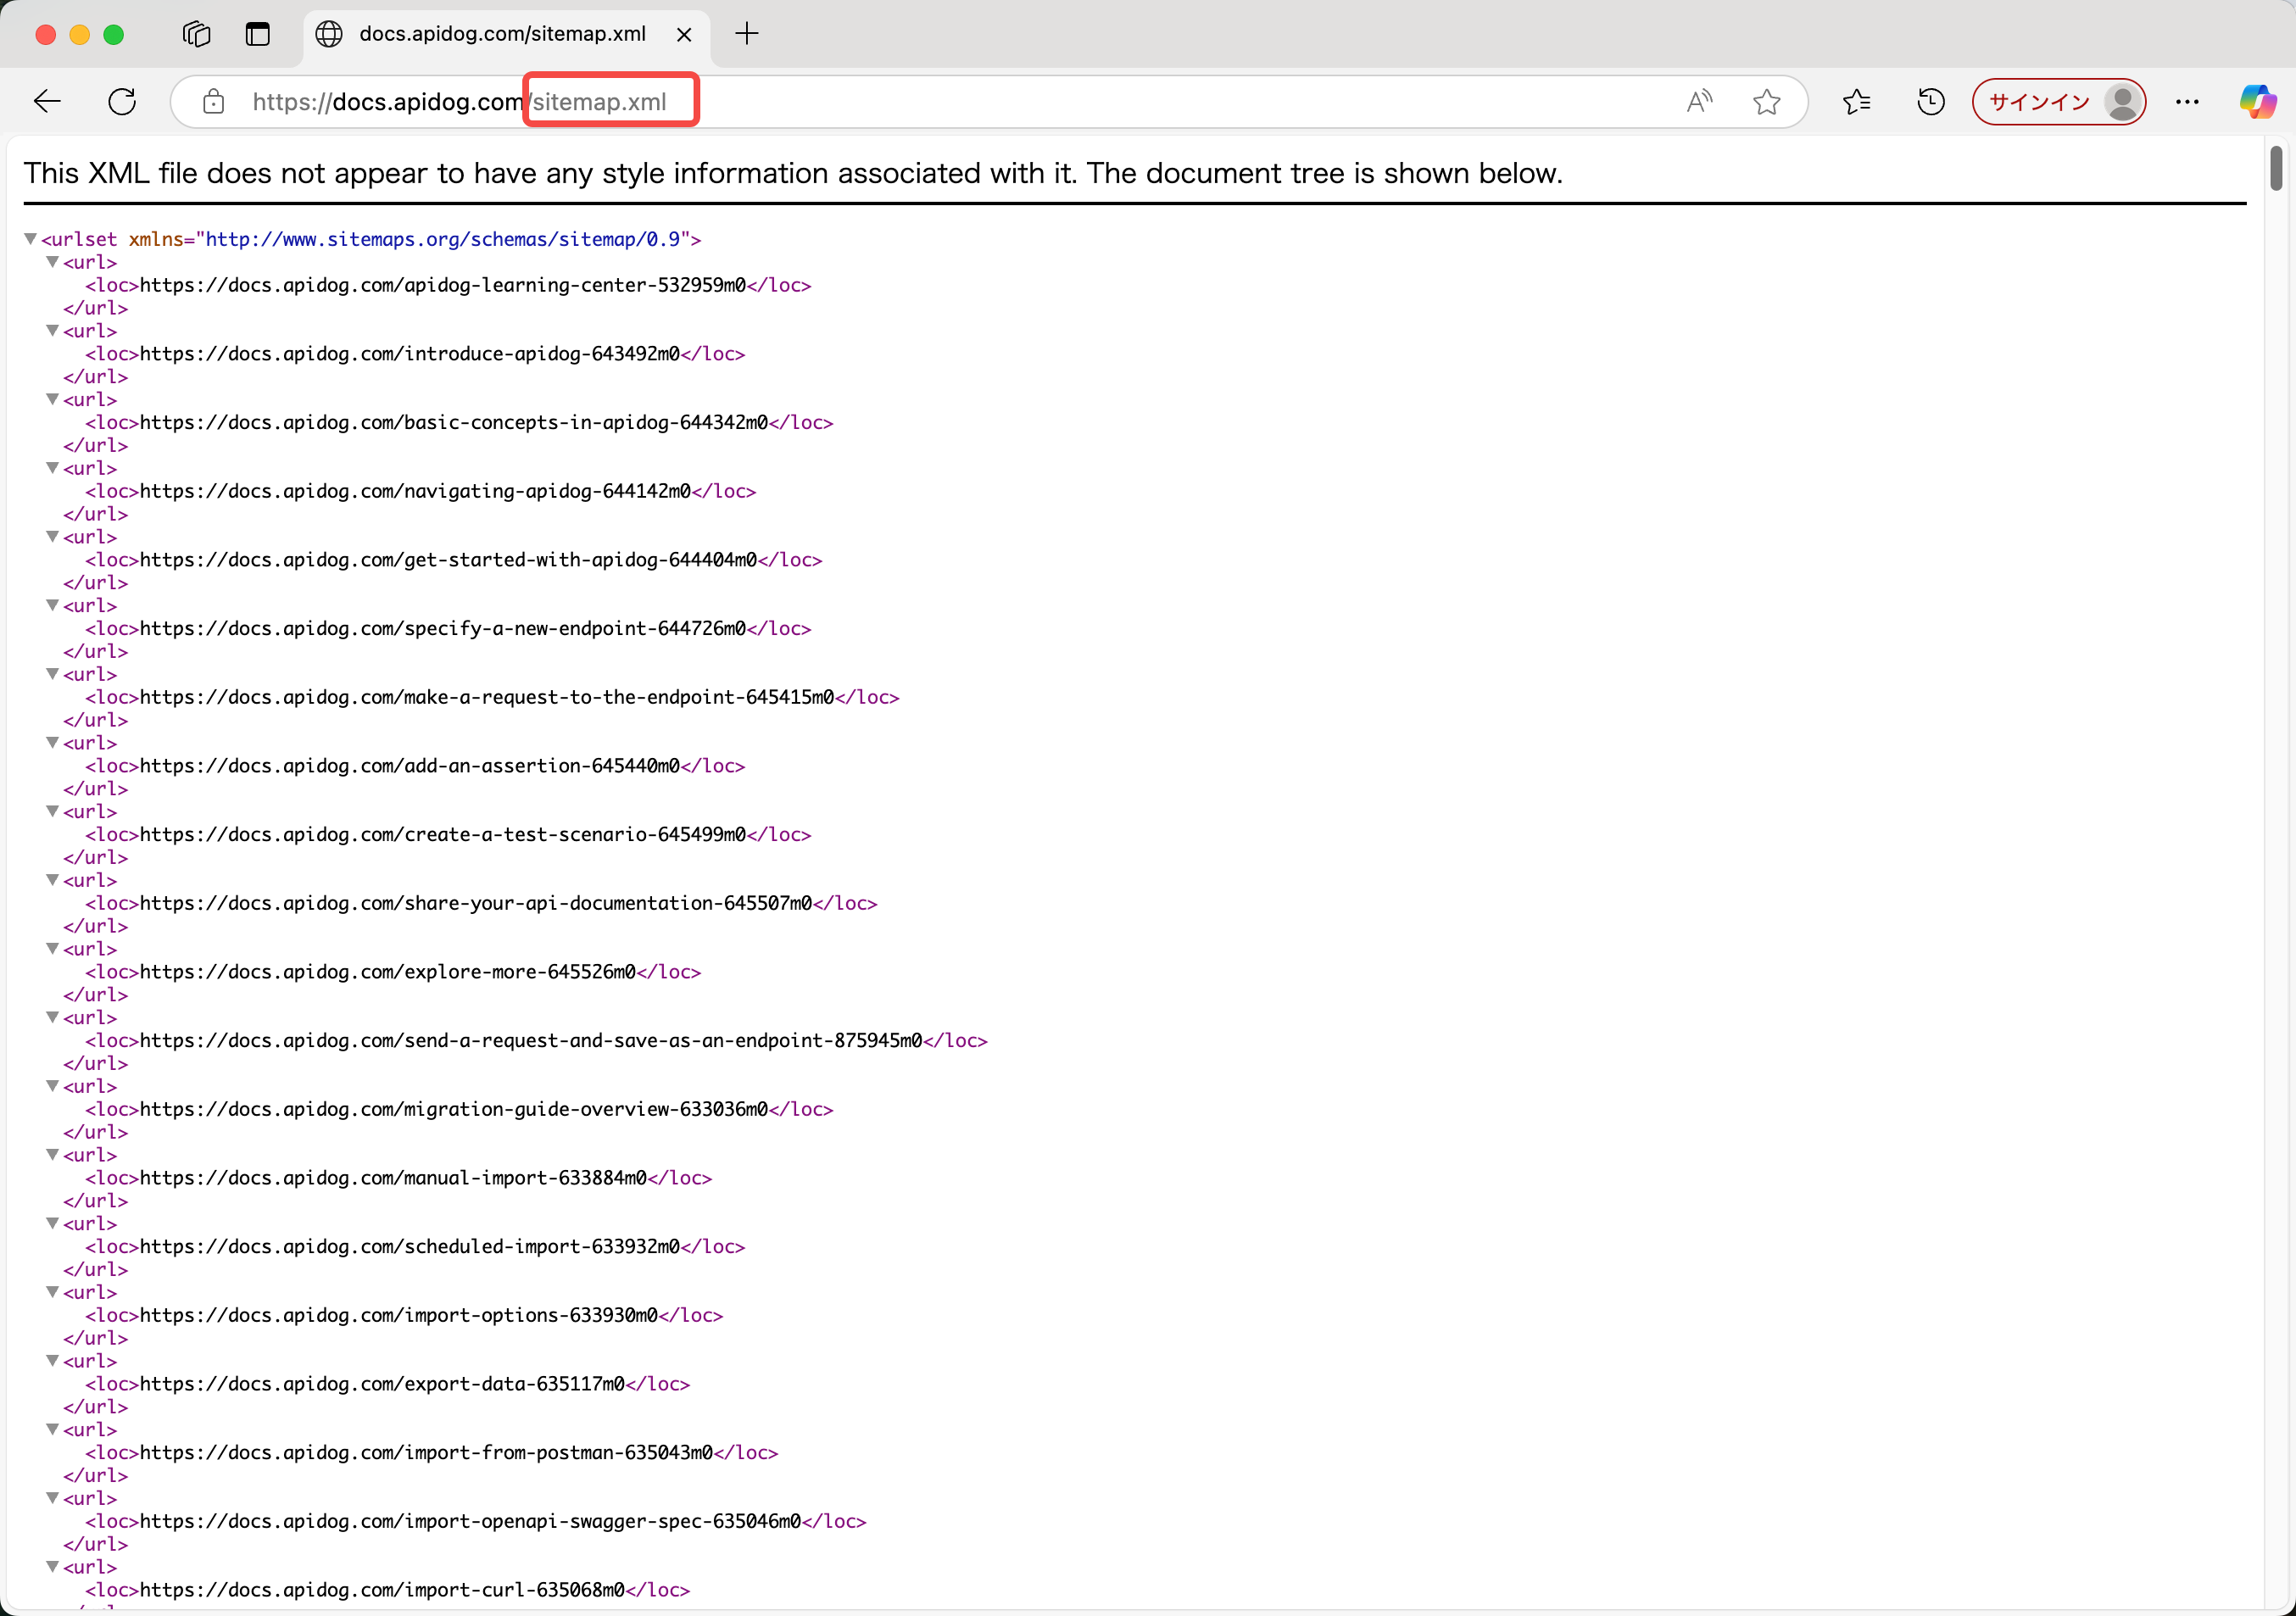The image size is (2296, 1616).
Task: Collapse the export-data url node
Action: coord(52,1360)
